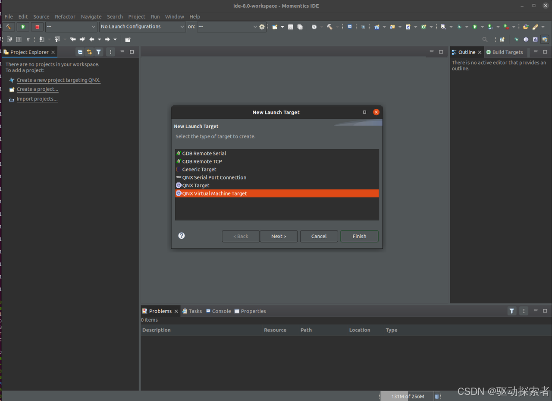552x401 pixels.
Task: Switch to the C/C++ perspective icon
Action: tap(545, 39)
